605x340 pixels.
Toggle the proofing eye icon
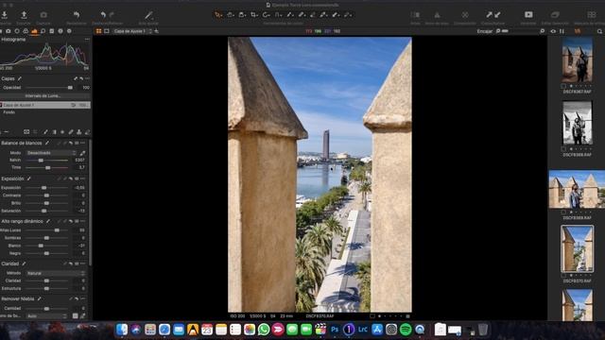coord(553,31)
